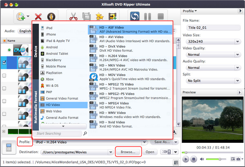This screenshot has height=167, width=245.
Task: Select HD - MKV Video format
Action: click(130, 68)
